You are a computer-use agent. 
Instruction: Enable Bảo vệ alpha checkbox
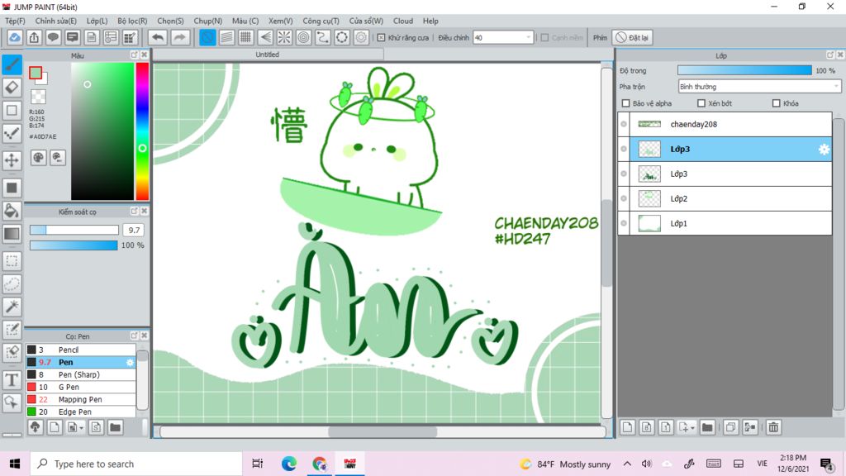[626, 103]
